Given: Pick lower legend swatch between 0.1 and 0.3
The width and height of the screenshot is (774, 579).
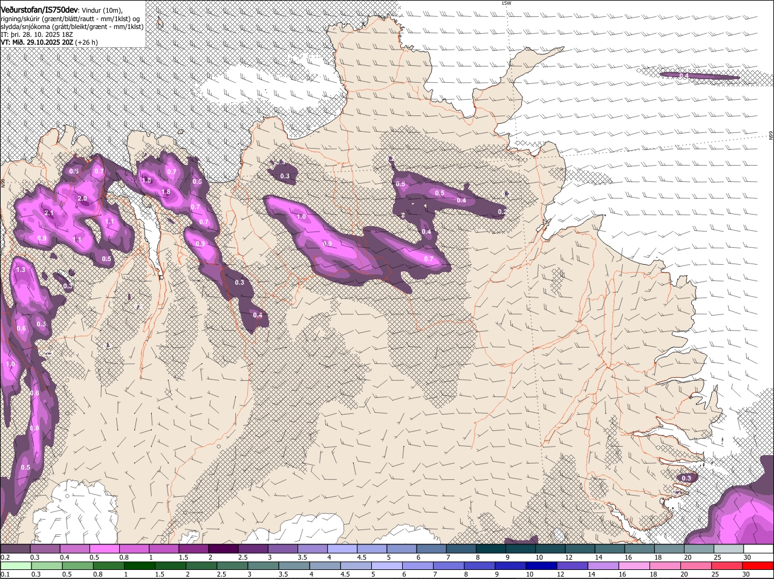Looking at the screenshot, I should [x=15, y=566].
